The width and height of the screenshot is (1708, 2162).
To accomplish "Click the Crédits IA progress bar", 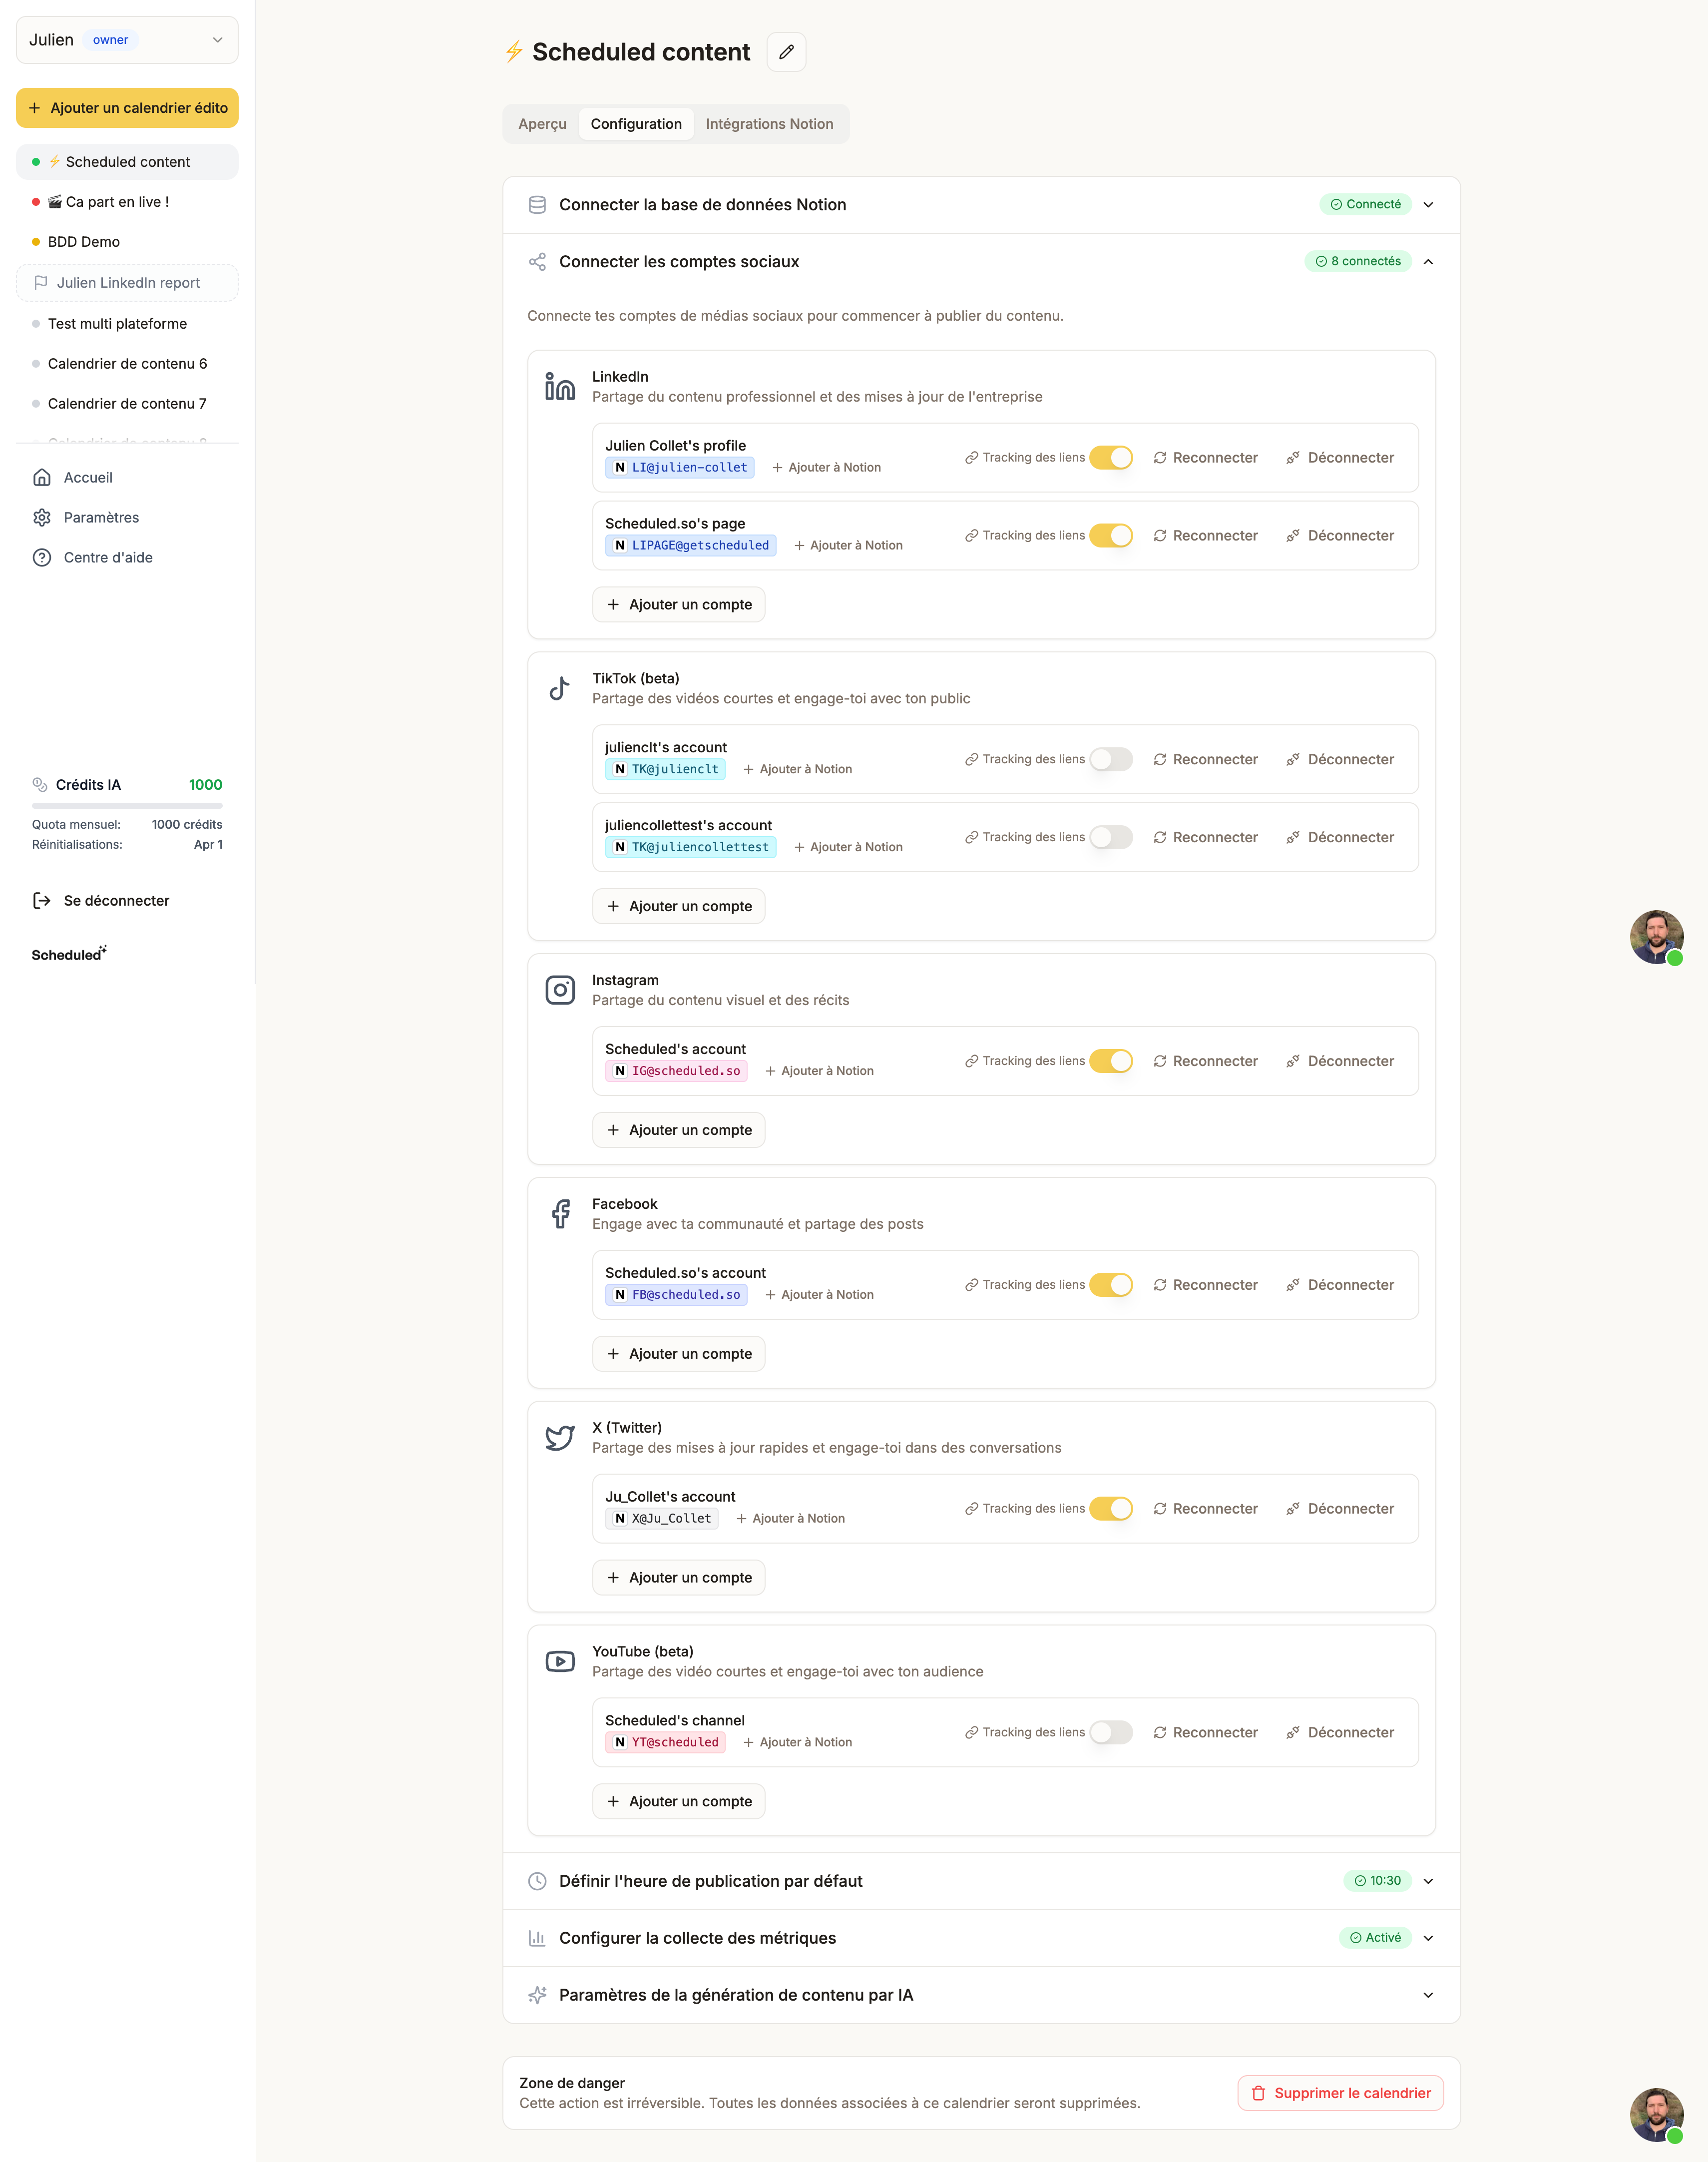I will pyautogui.click(x=127, y=805).
